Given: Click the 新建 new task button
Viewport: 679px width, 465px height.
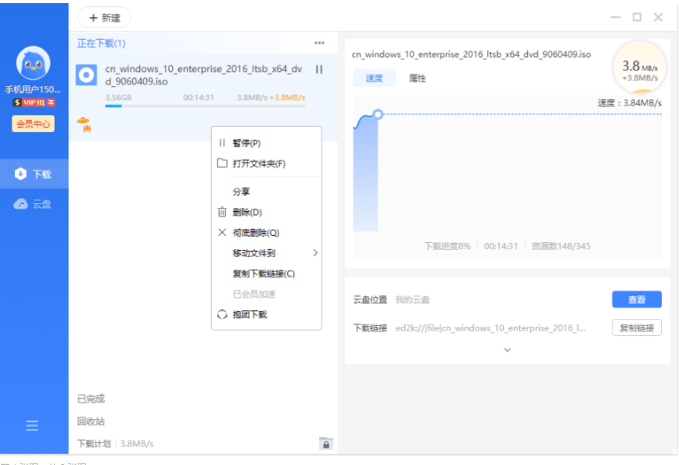Looking at the screenshot, I should coord(104,18).
